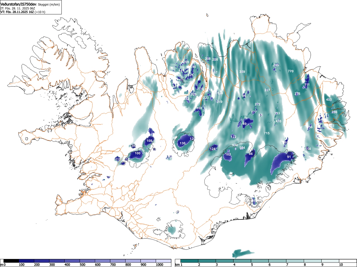Click the '10' tick label in the km legend
Screen dimensions: 357x267
tap(341, 265)
